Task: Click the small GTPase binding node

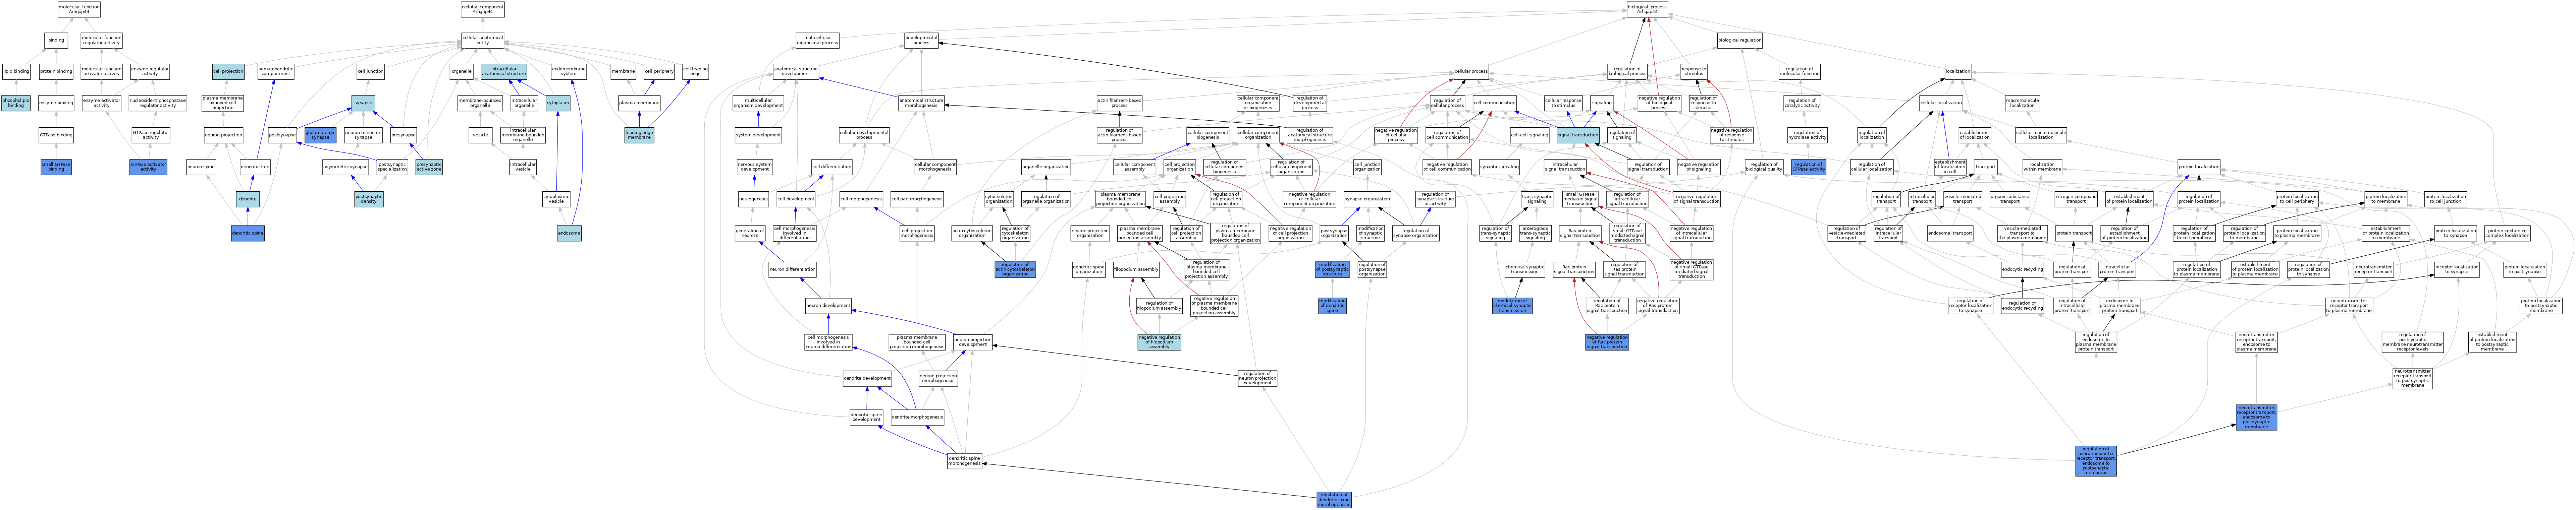Action: pyautogui.click(x=56, y=168)
